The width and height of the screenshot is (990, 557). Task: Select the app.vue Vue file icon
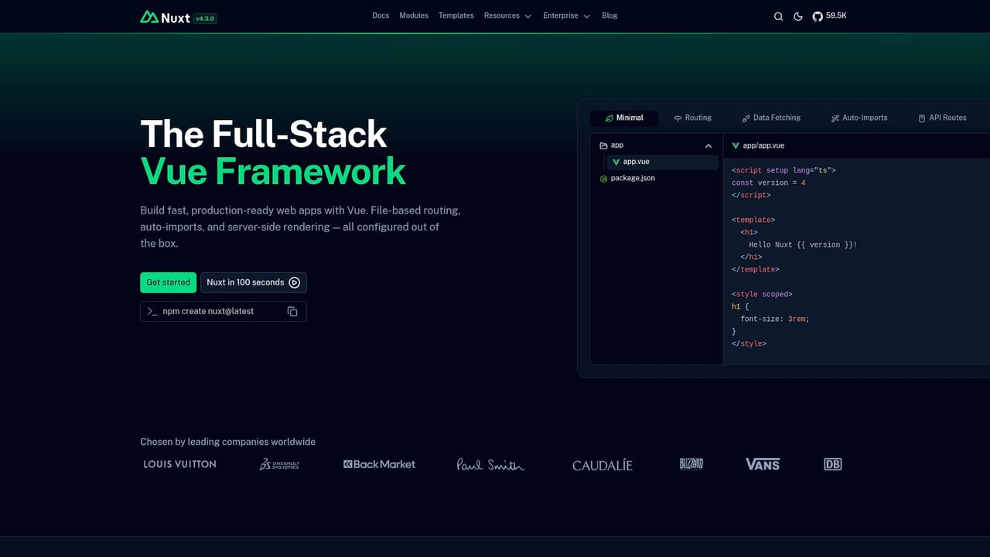pos(616,162)
